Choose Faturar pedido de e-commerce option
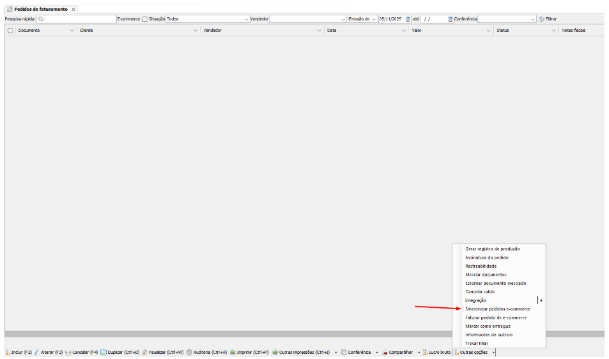The height and width of the screenshot is (359, 609). [x=496, y=317]
